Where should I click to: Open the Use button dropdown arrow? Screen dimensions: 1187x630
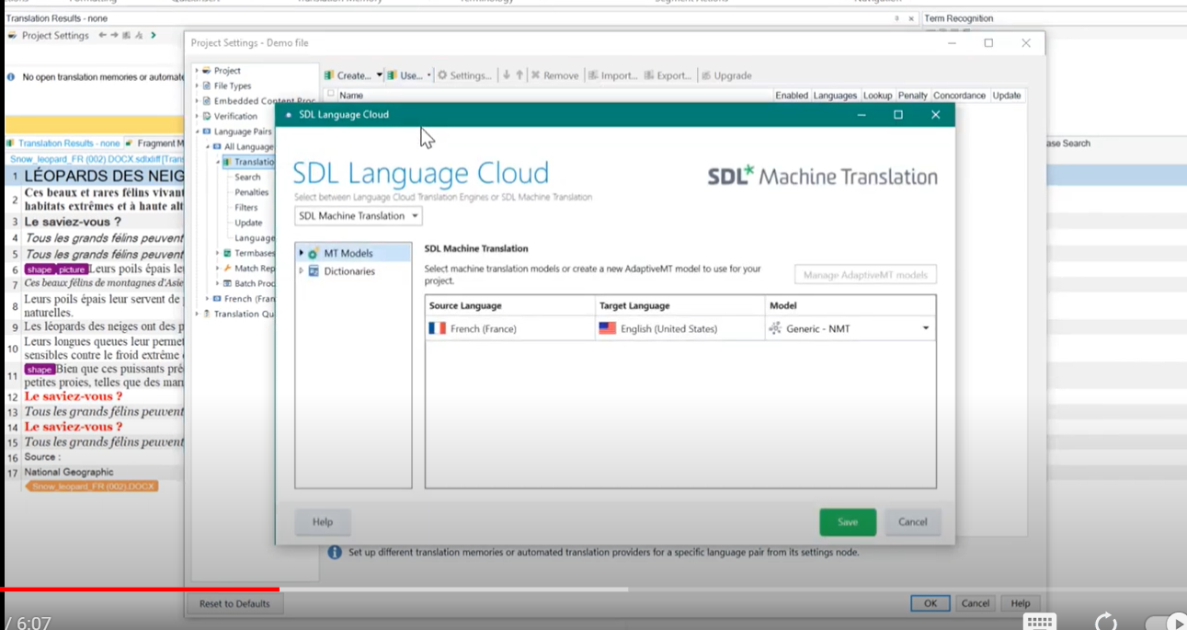[428, 75]
